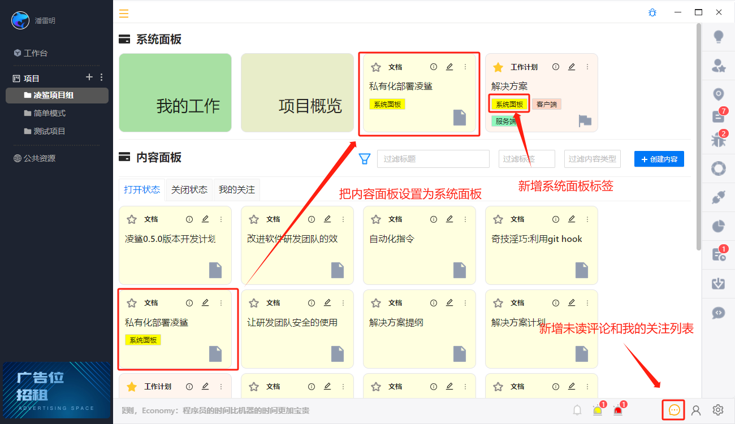
Task: Edit the 奇技淫巧:利用git hook card
Action: point(572,219)
